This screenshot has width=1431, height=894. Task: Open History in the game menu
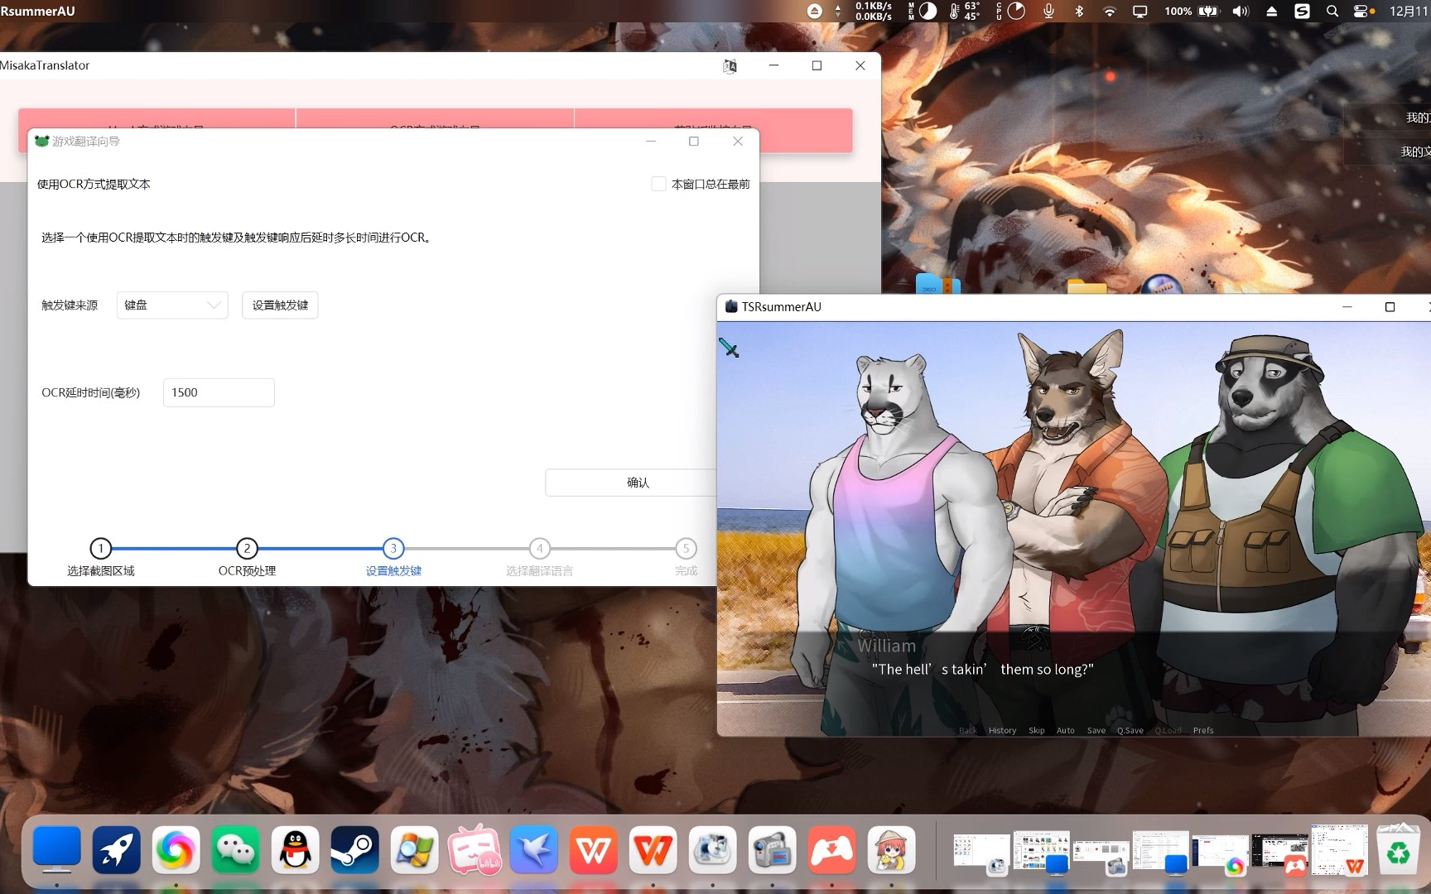[1002, 730]
